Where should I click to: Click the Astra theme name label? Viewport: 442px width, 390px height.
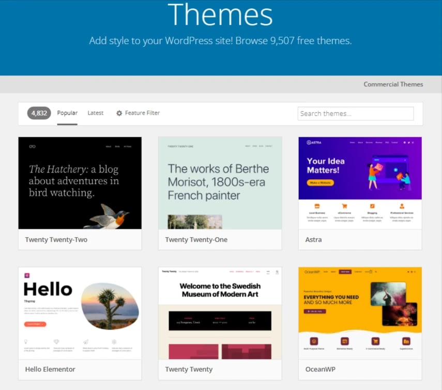[x=313, y=240]
